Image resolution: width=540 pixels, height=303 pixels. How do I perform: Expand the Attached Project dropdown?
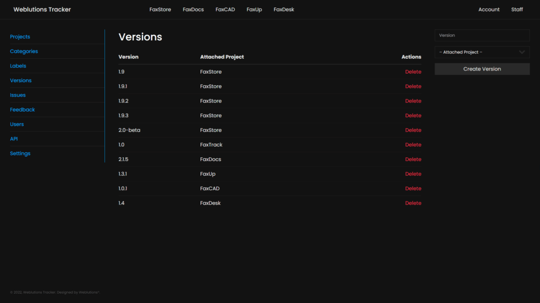pos(481,52)
